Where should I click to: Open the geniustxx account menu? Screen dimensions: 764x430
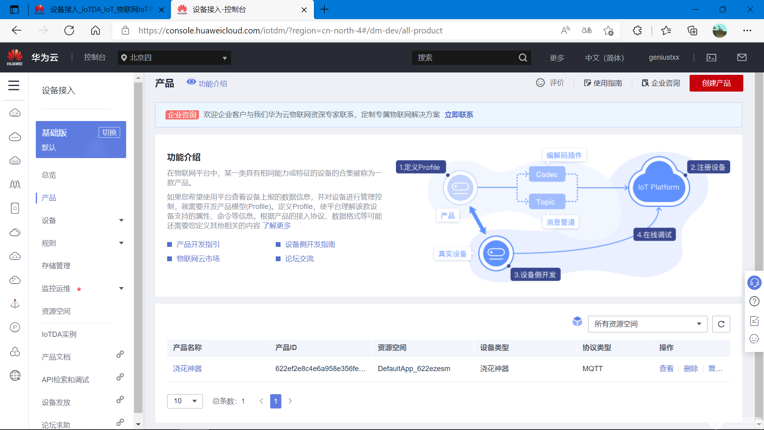click(x=664, y=57)
